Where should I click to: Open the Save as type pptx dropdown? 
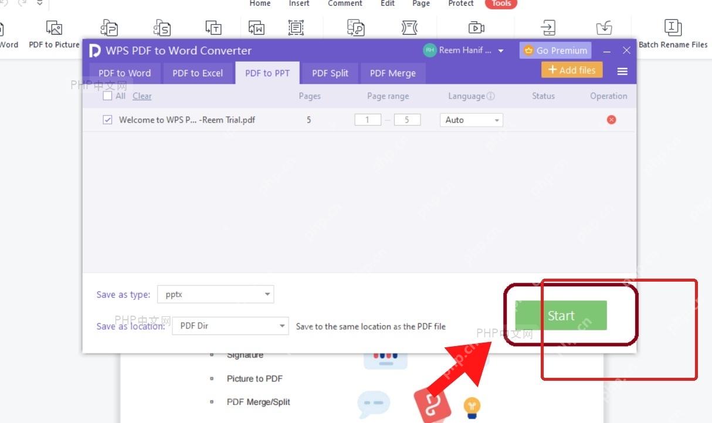[216, 294]
